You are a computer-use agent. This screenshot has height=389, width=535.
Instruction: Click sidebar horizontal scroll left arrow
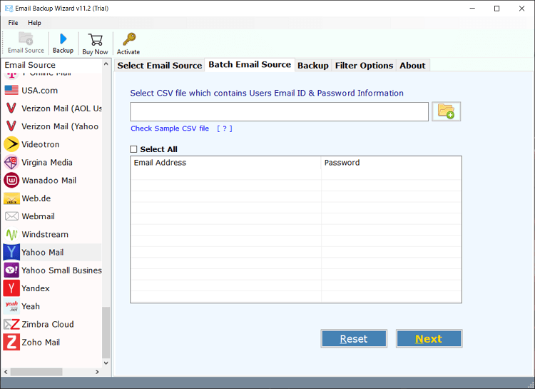tap(6, 372)
